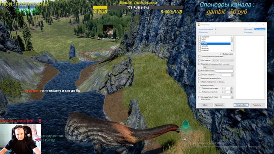This screenshot has height=154, width=274.
Task: Toggle 'Показать оповещение' checkbox
Action: click(200, 64)
